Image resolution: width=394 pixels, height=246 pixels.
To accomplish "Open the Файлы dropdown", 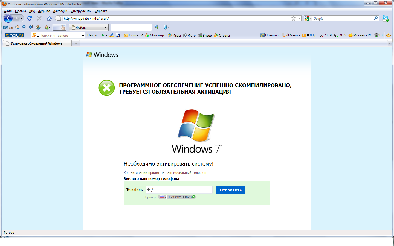I will [x=89, y=27].
